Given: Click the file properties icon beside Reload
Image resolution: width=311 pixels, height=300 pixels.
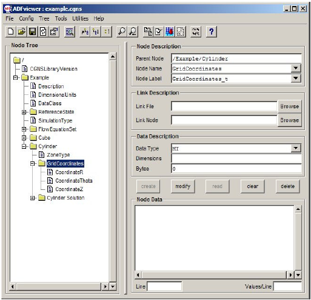Looking at the screenshot, I should pos(54,31).
